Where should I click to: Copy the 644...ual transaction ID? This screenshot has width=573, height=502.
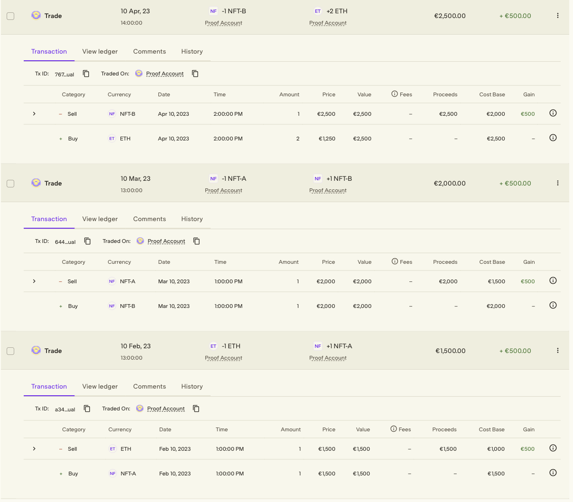(88, 241)
